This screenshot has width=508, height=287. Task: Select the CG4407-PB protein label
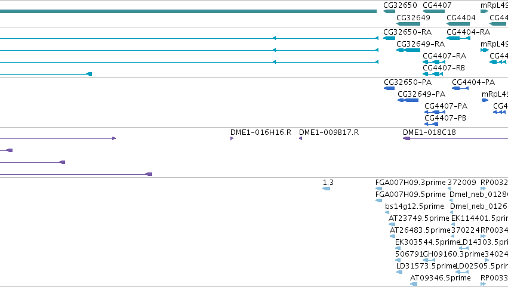tap(445, 118)
